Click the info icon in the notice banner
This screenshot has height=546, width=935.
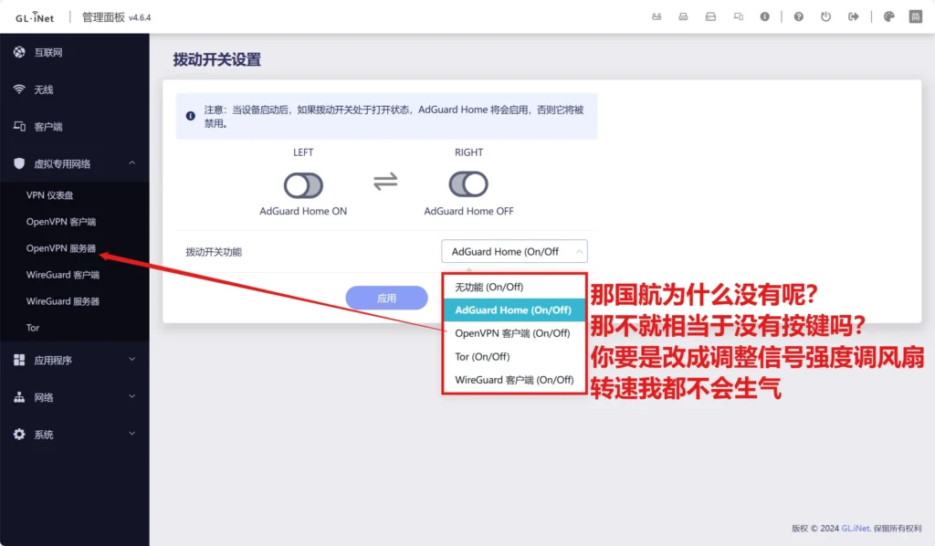tap(190, 116)
